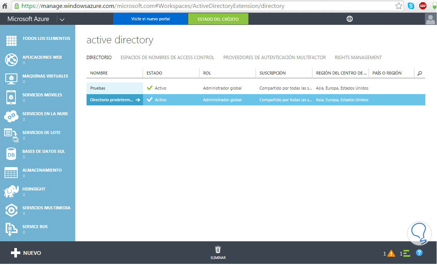Image resolution: width=437 pixels, height=265 pixels.
Task: Click Visite el nuevo portal button
Action: [151, 19]
